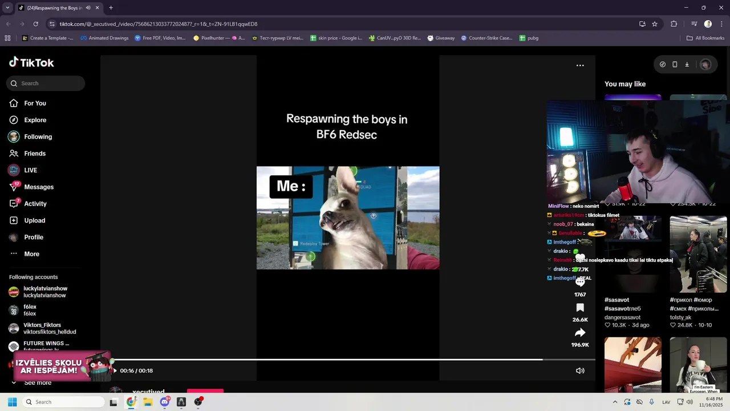Click the mobile app icon at top right
The height and width of the screenshot is (411, 730).
click(675, 65)
